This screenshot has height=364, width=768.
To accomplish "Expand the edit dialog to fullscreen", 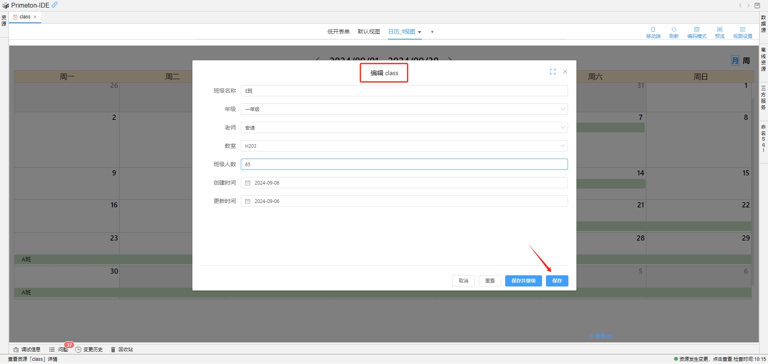I will coord(553,72).
